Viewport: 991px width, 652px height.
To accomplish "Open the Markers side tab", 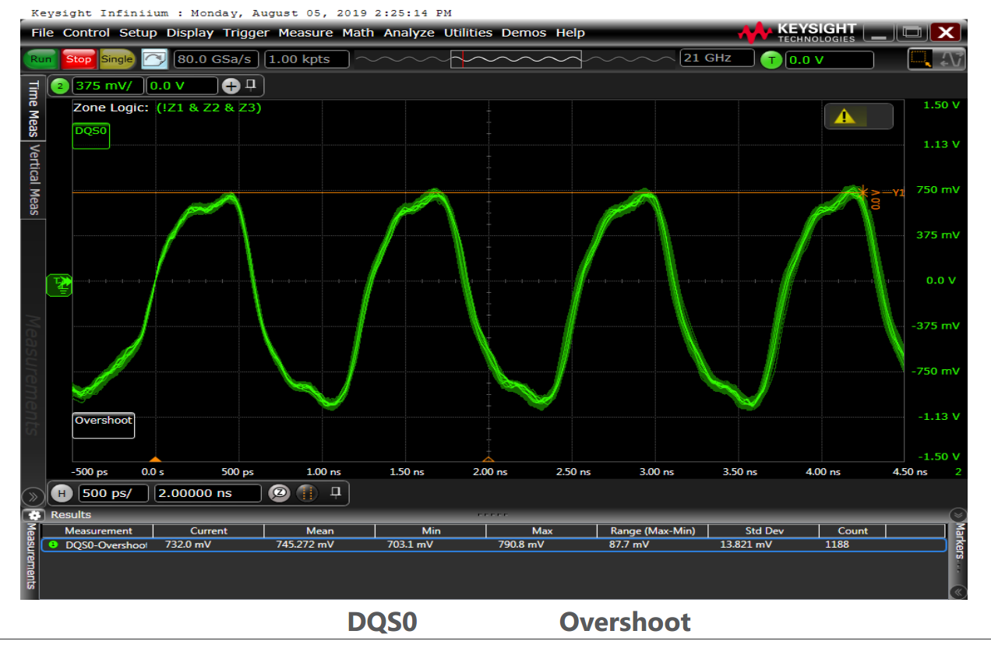I will pos(958,544).
